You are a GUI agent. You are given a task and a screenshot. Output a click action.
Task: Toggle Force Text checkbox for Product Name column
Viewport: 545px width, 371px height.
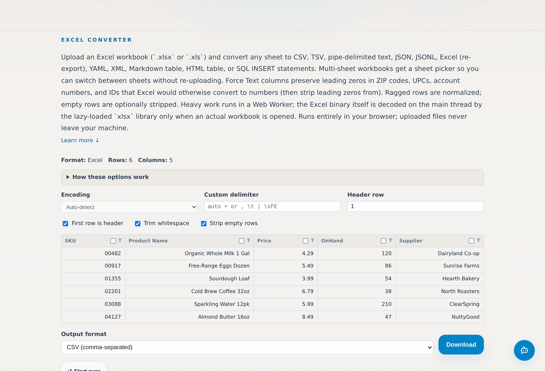coord(242,241)
